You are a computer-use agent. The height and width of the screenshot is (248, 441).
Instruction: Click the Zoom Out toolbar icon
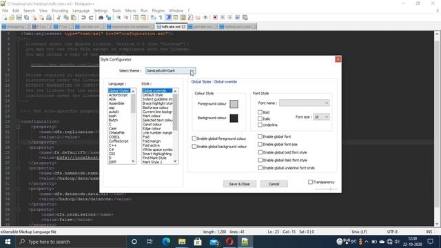(126, 17)
